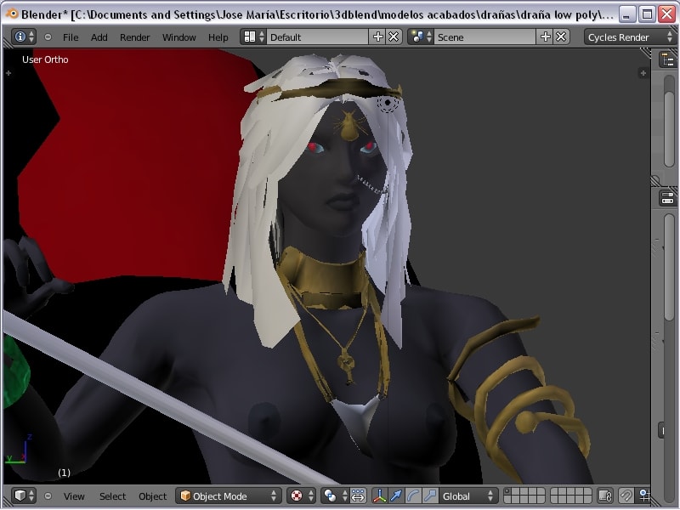This screenshot has width=680, height=510.
Task: Click the 'User Ortho' view label
Action: click(45, 59)
